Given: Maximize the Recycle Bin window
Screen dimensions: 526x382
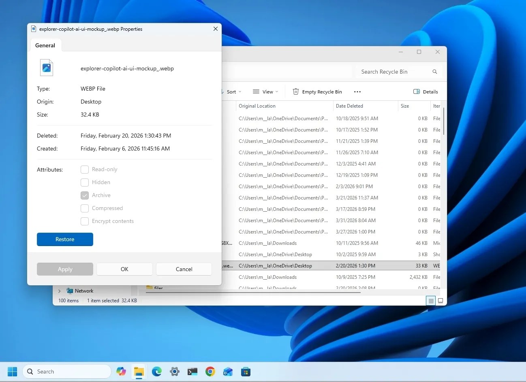Looking at the screenshot, I should click(419, 52).
